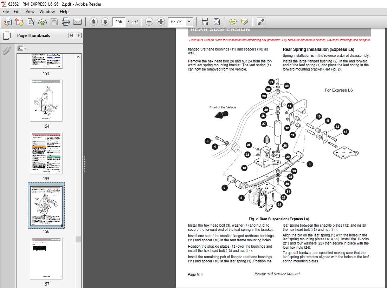387x288 pixels.
Task: Open the Window menu
Action: [47, 12]
